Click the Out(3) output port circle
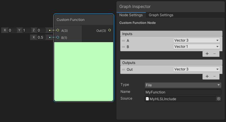 [x=110, y=30]
